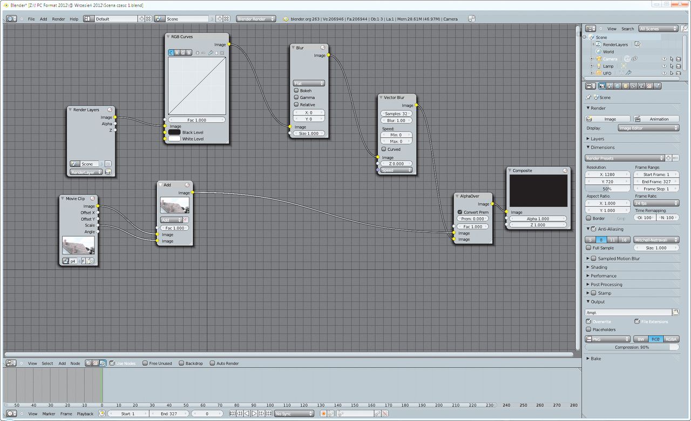Open file browser icon for output path

tap(675, 313)
